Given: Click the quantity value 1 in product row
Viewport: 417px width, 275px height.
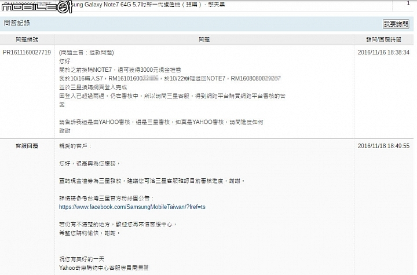Looking at the screenshot, I should point(408,3).
